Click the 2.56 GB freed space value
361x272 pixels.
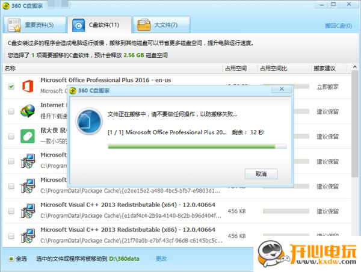(x=134, y=55)
